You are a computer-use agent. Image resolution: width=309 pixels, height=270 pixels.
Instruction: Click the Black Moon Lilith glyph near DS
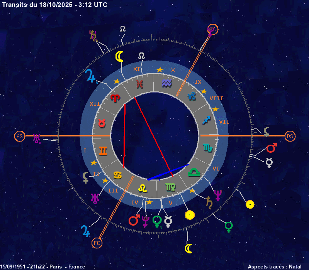click(x=267, y=132)
